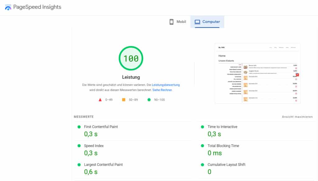Click Ansicht maximieren to expand metrics
The width and height of the screenshot is (318, 181).
click(x=297, y=117)
